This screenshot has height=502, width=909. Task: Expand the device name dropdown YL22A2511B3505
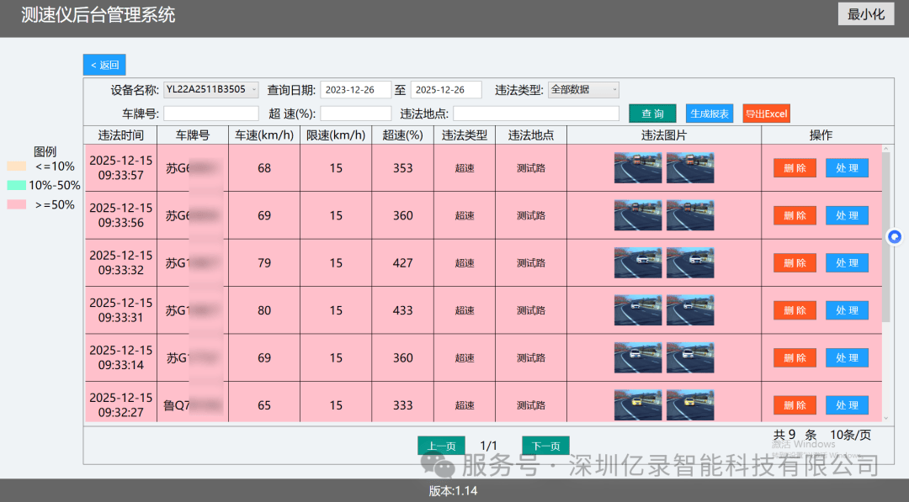pos(211,89)
